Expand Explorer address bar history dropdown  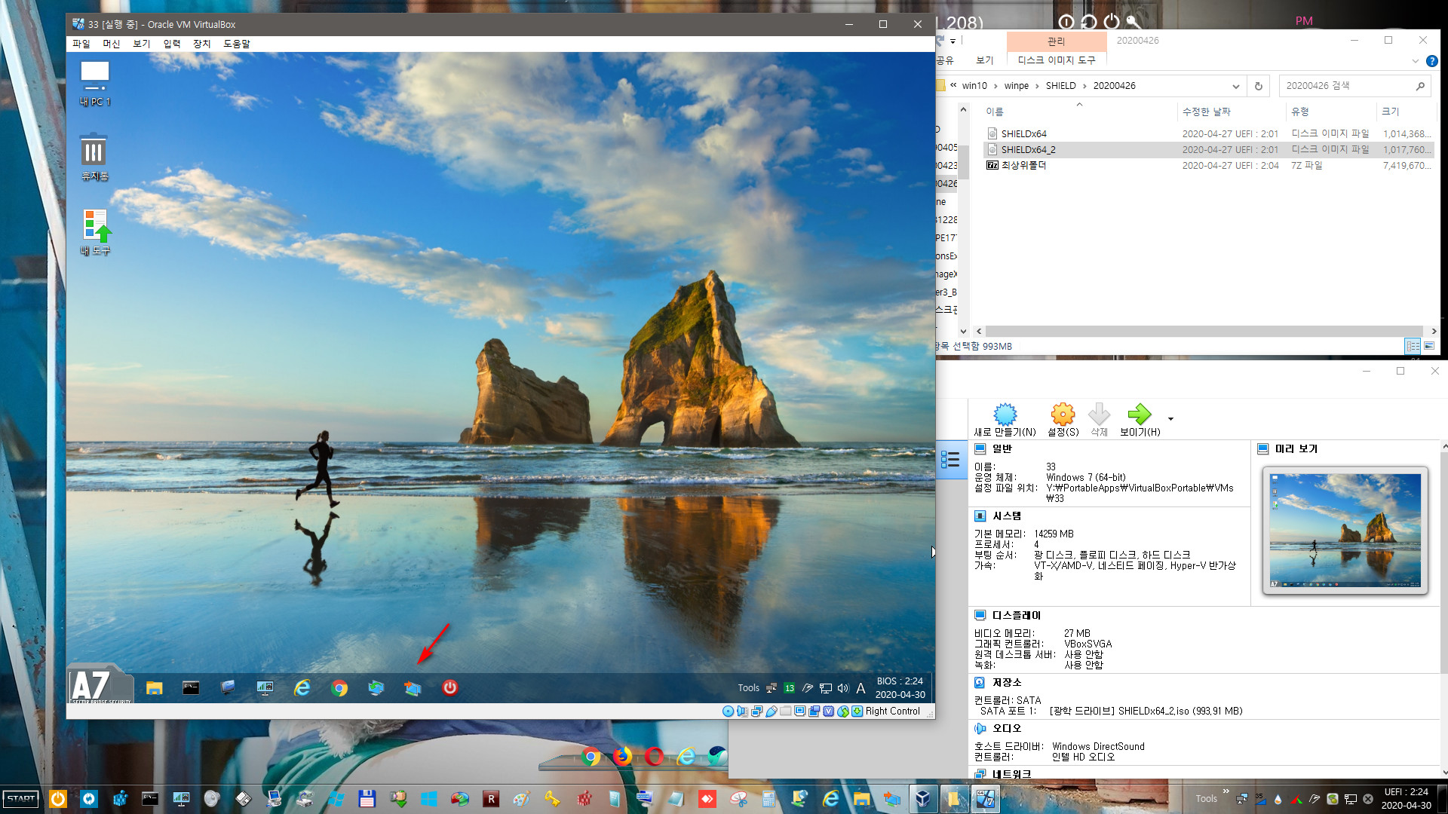tap(1235, 86)
